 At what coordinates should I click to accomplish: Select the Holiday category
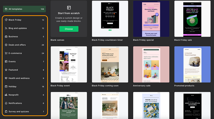tap(24, 86)
